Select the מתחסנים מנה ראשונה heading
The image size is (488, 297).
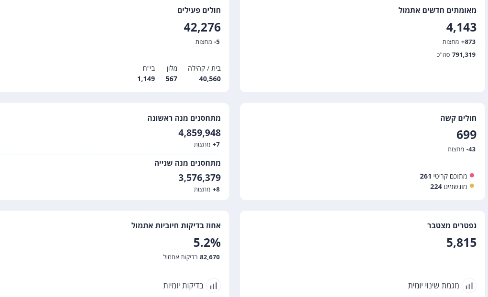(x=184, y=118)
